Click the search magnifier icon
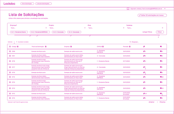 pos(130,42)
